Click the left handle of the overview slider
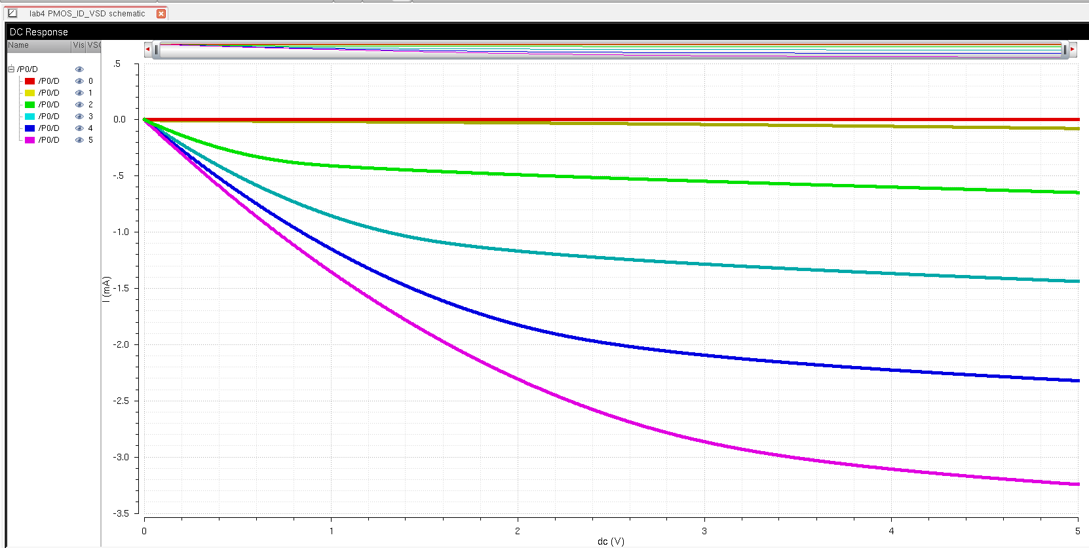 [156, 50]
